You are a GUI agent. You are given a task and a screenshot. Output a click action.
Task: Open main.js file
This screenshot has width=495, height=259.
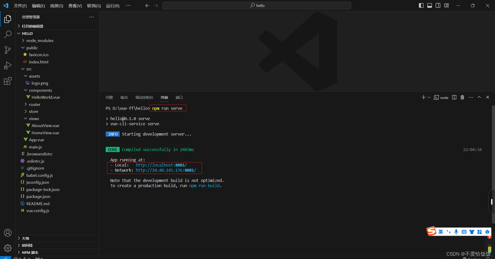coord(57,147)
